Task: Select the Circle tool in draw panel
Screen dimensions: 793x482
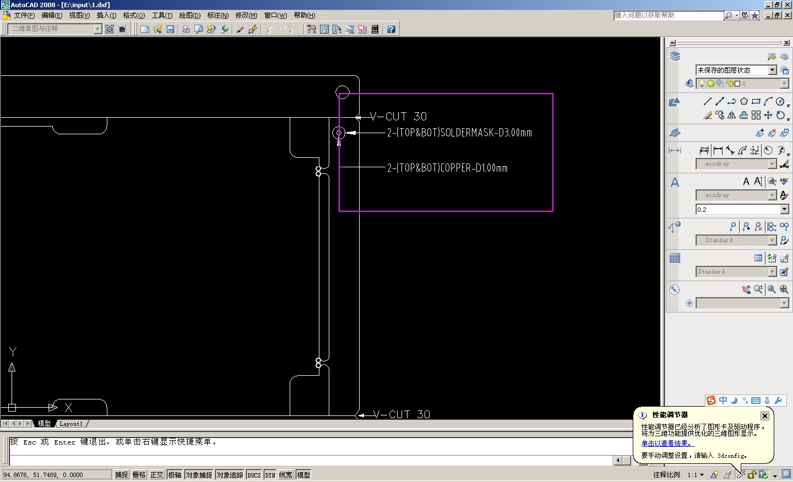Action: (780, 101)
